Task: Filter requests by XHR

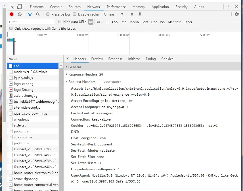Action: (100, 22)
